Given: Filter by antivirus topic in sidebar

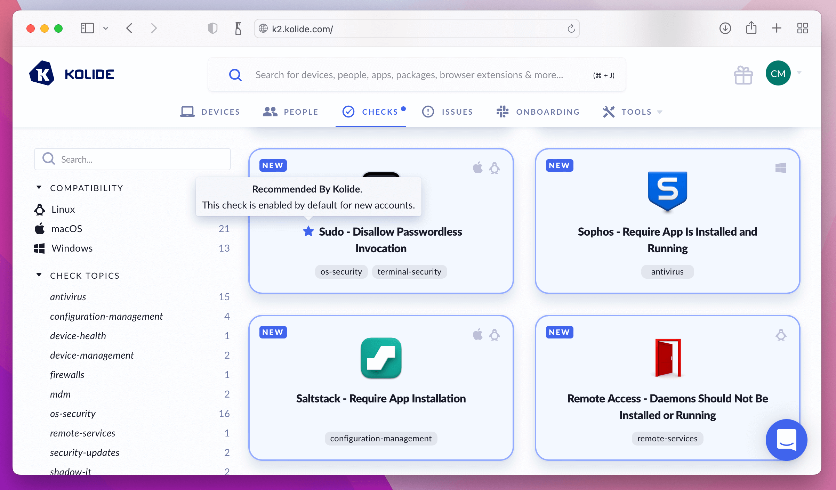Looking at the screenshot, I should pyautogui.click(x=68, y=297).
